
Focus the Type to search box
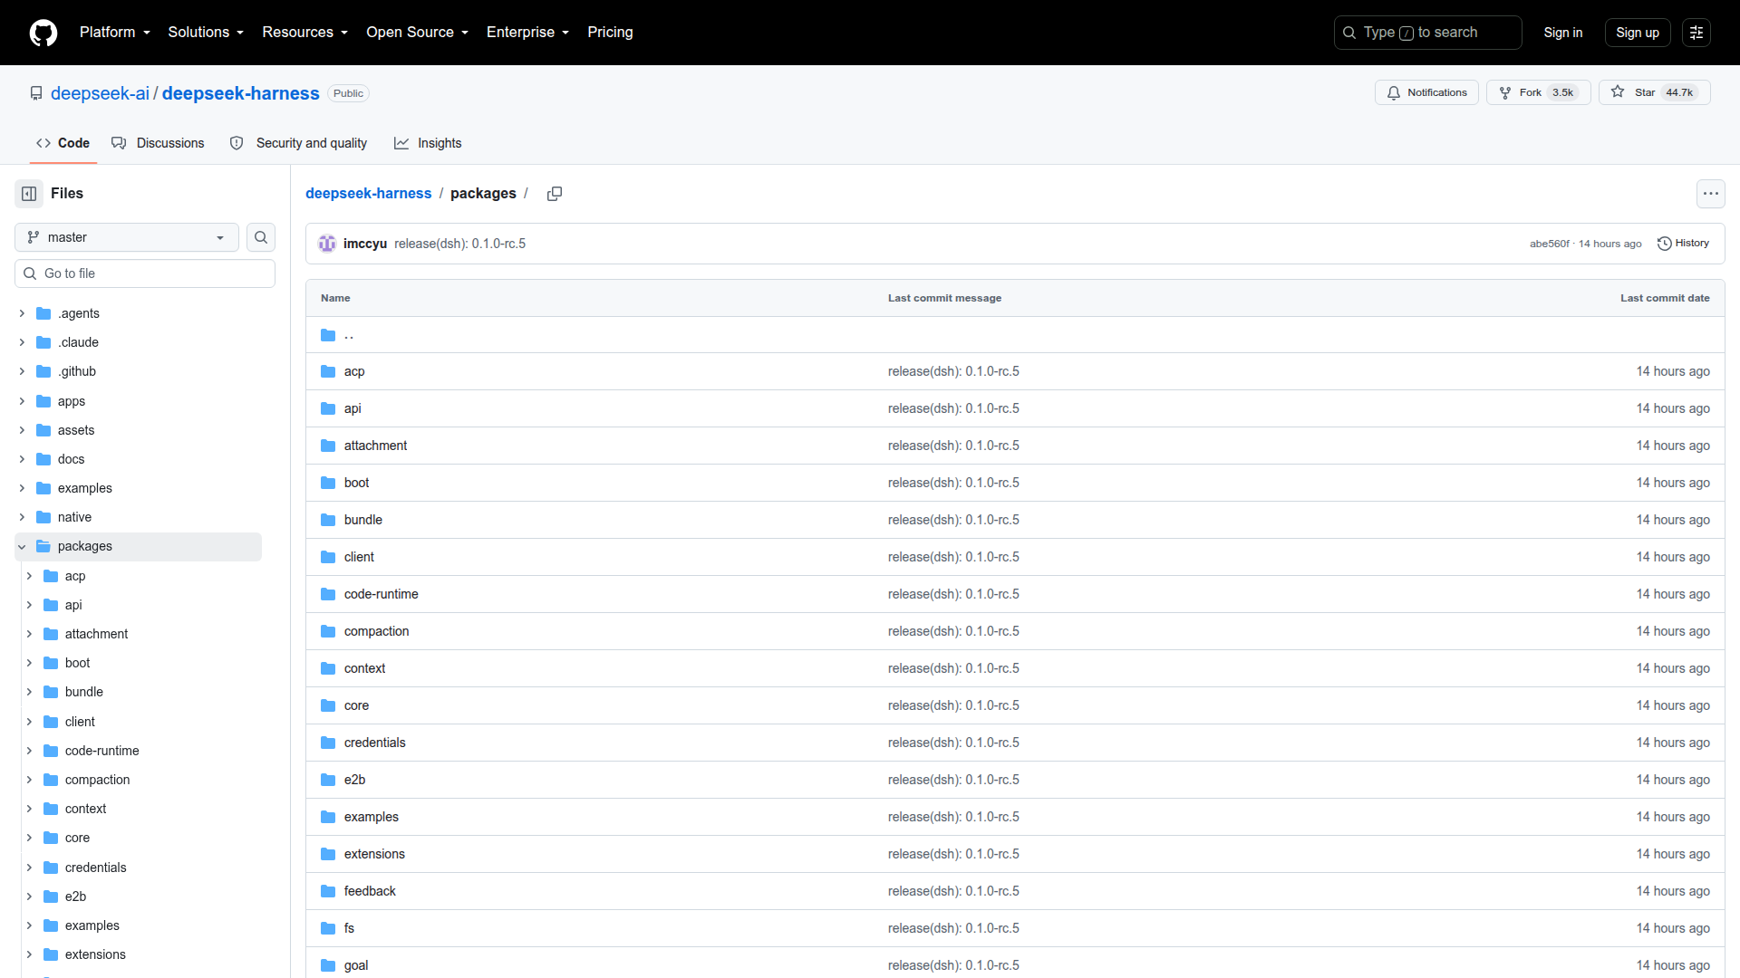point(1427,33)
